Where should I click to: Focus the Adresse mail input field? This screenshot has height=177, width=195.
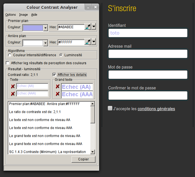point(148,54)
